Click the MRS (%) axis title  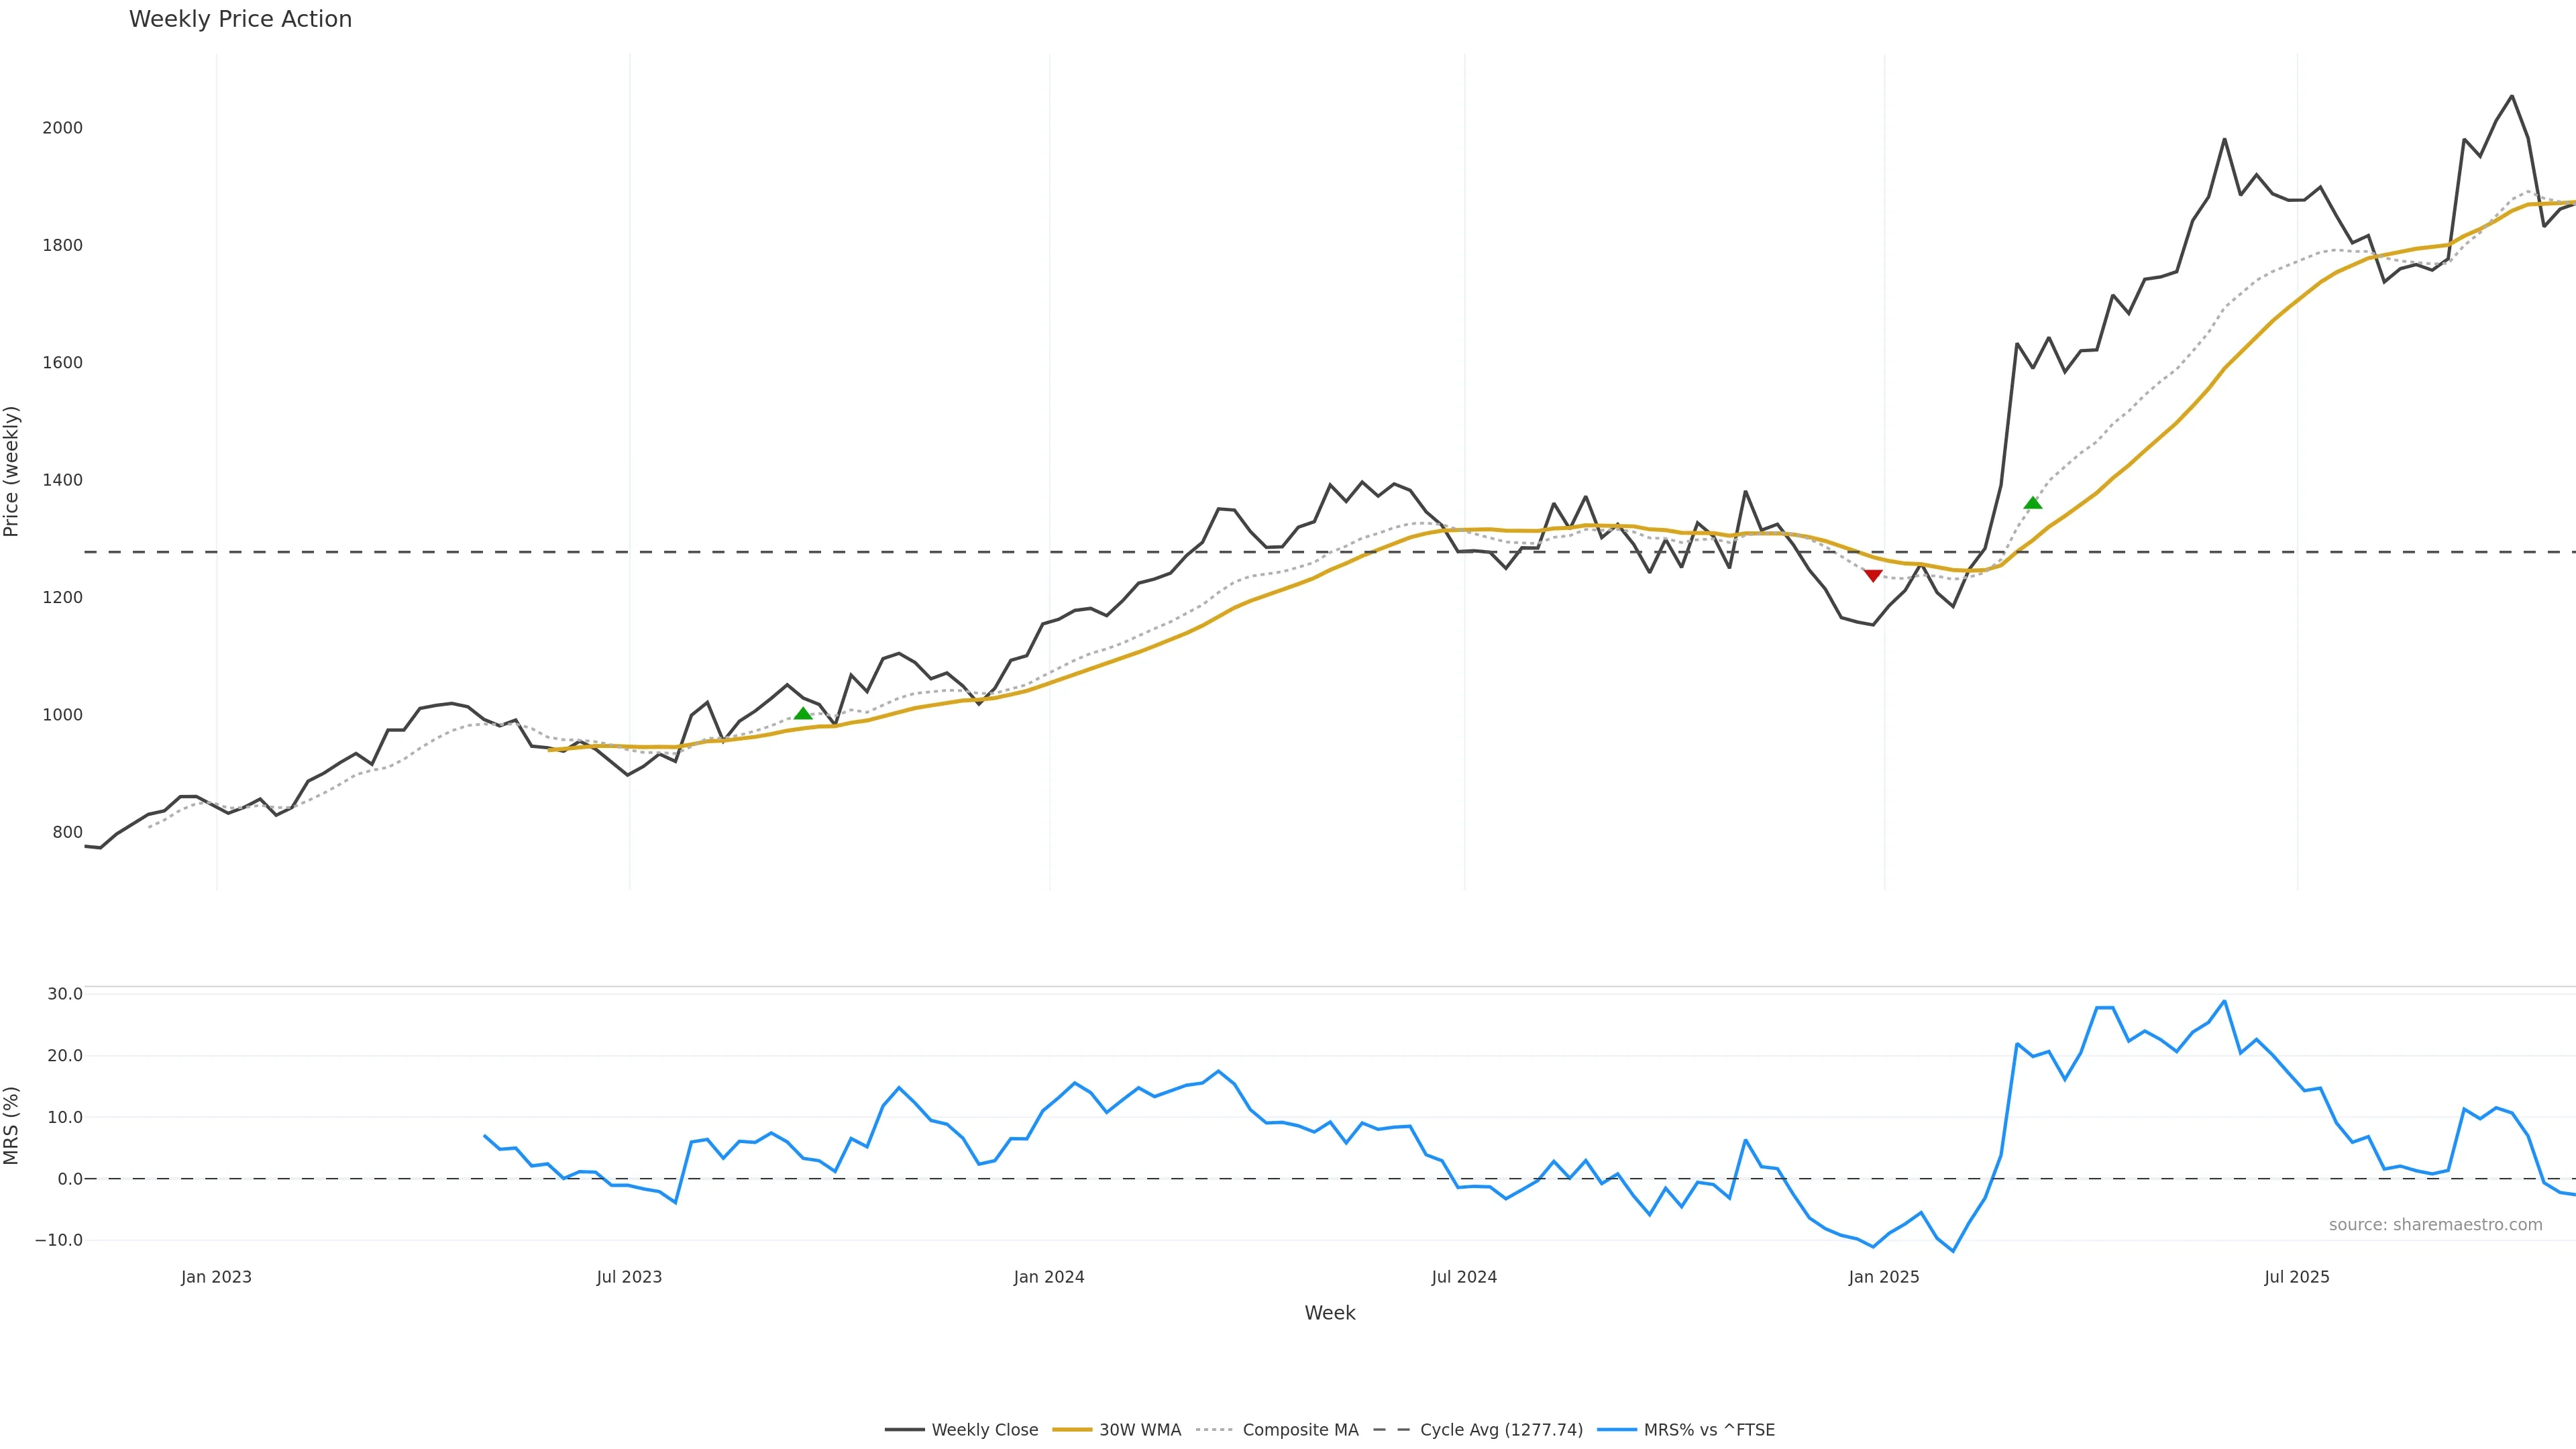[x=12, y=1125]
